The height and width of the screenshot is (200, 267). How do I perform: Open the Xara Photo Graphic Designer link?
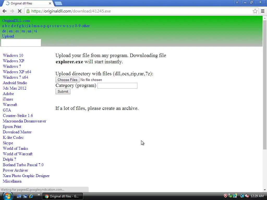26,176
